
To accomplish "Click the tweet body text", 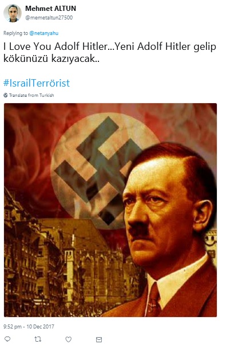I will pos(110,53).
